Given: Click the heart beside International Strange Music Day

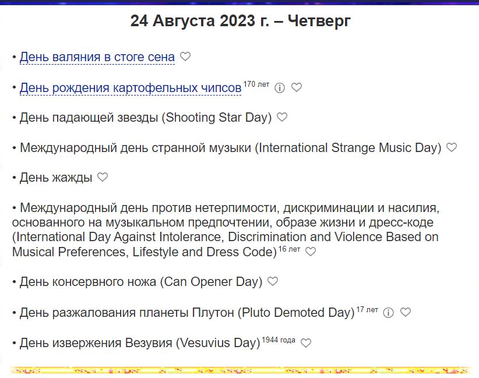Looking at the screenshot, I should tap(451, 147).
